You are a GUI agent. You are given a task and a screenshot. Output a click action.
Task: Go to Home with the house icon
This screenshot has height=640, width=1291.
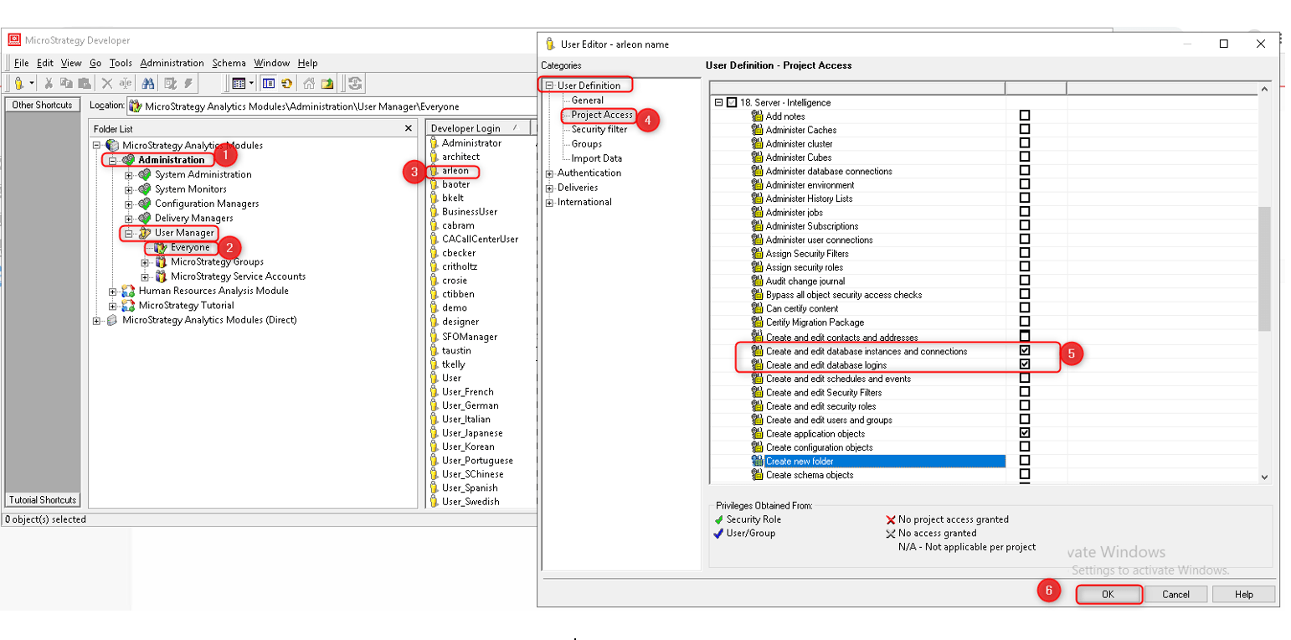point(309,83)
